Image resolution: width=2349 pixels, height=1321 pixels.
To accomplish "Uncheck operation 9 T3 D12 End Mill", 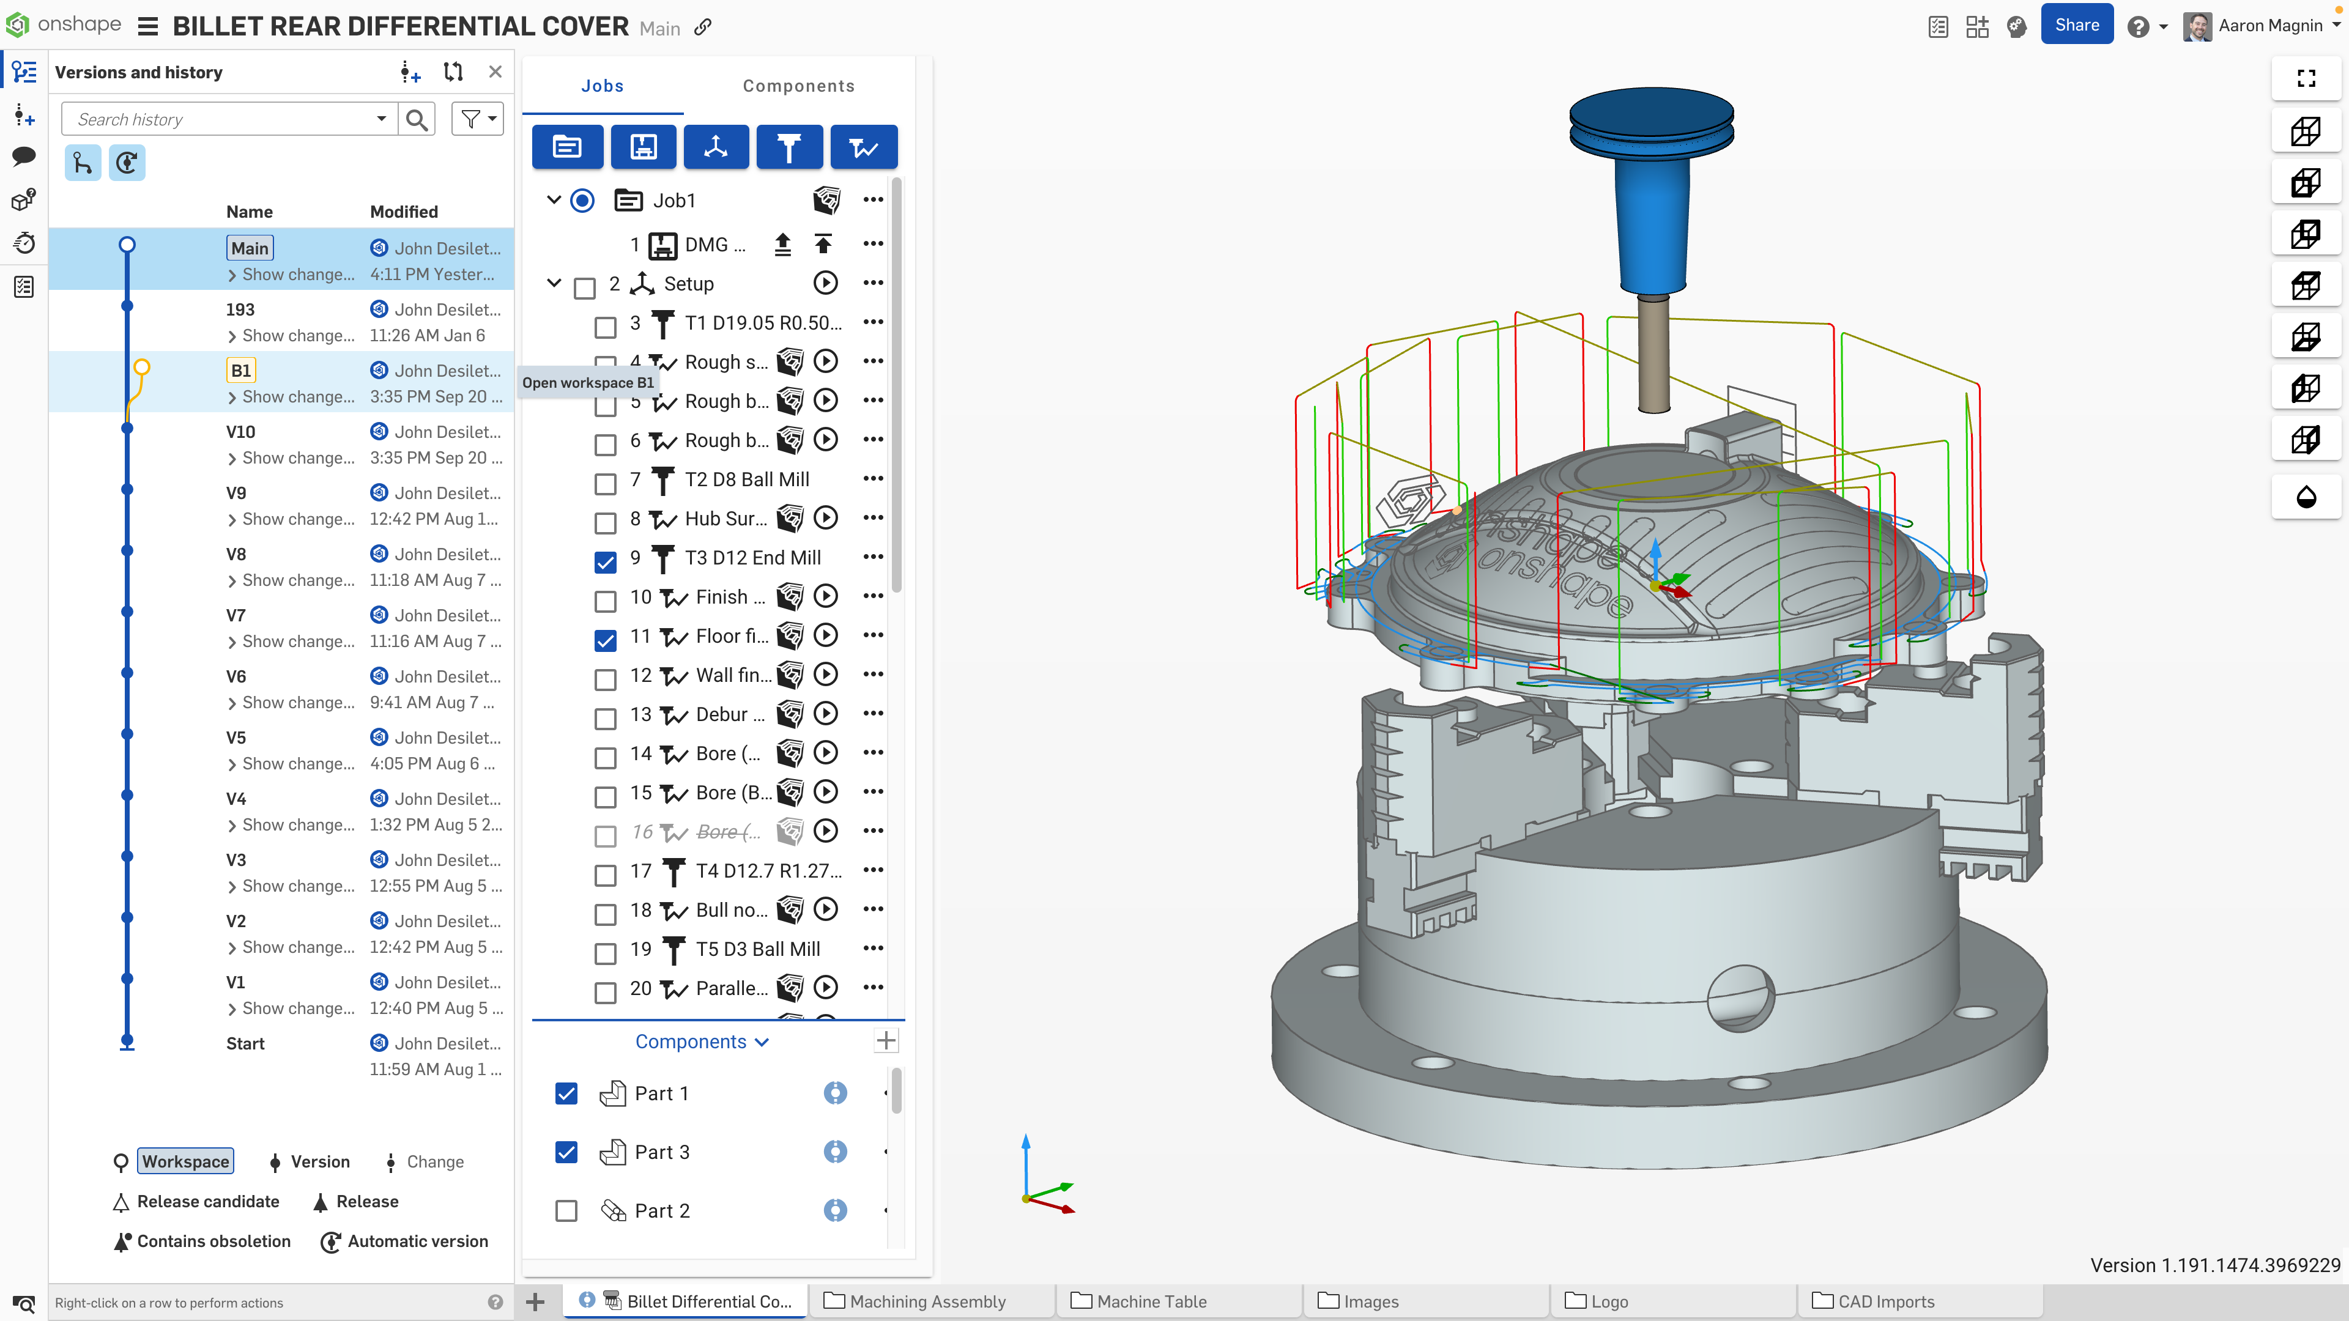I will click(x=606, y=563).
